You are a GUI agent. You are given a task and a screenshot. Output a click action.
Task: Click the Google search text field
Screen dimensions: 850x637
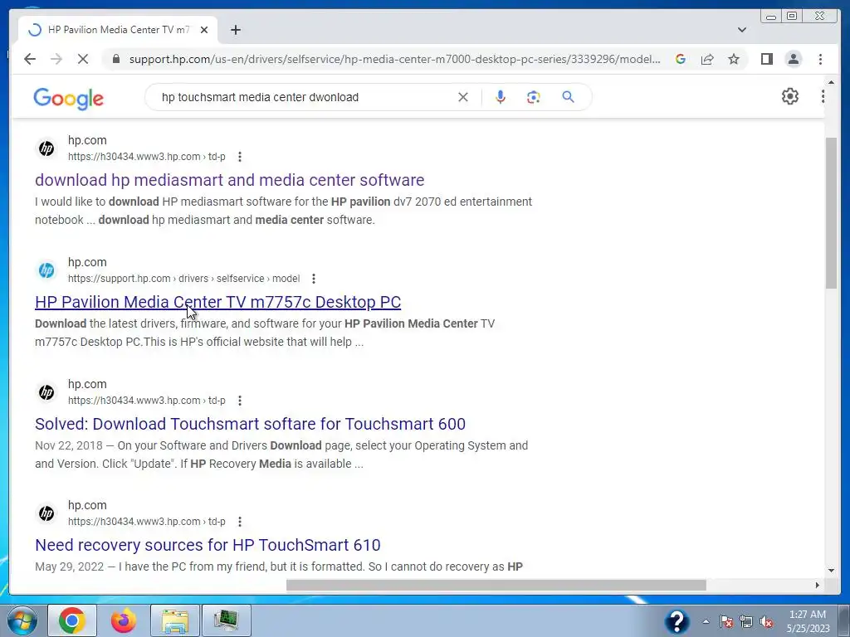click(x=304, y=98)
